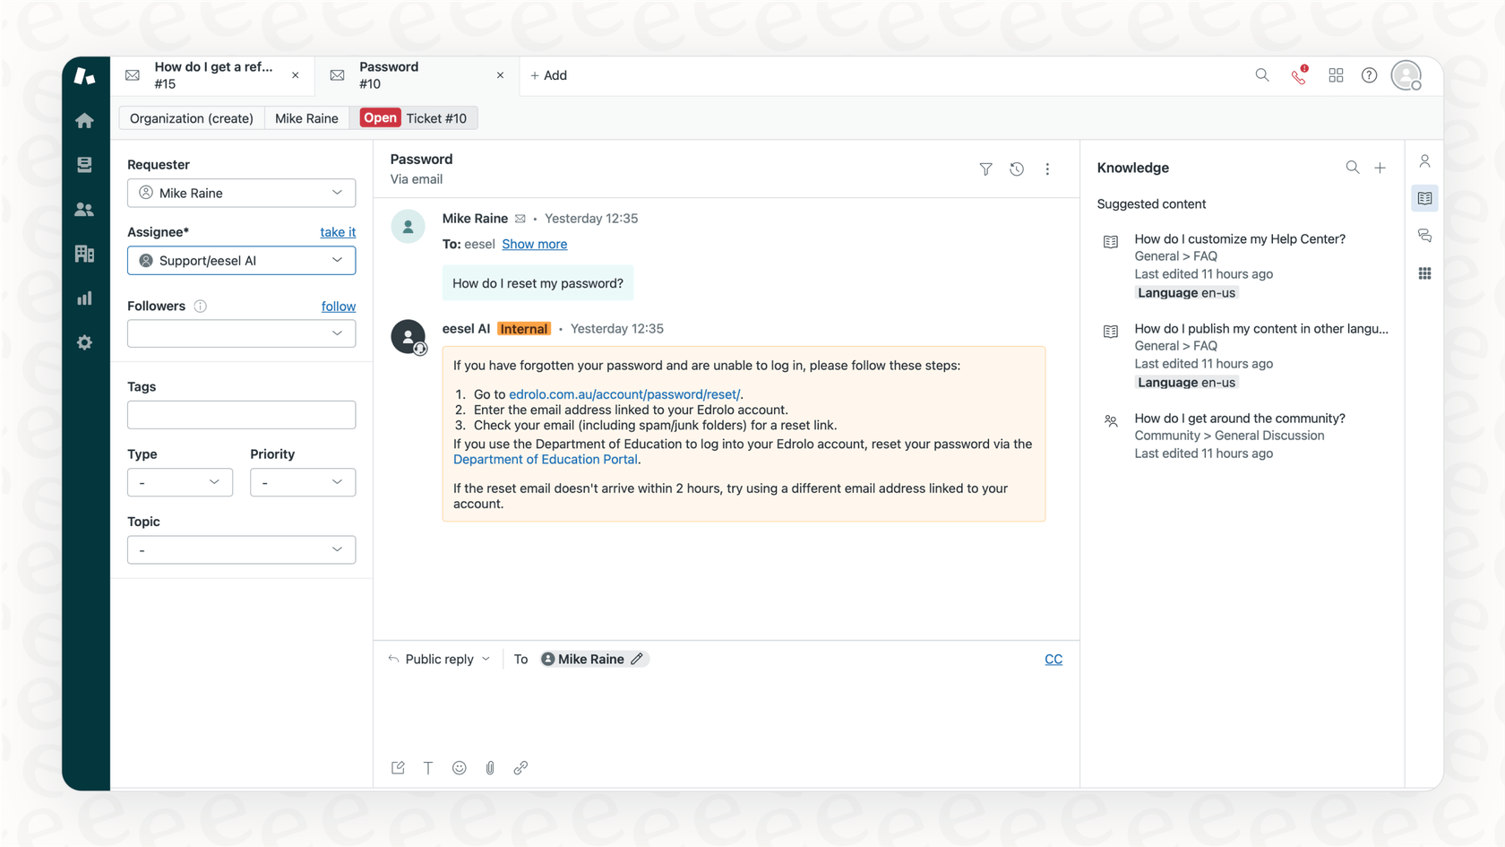Open Reporting via the bar chart icon
1505x847 pixels.
(x=85, y=298)
